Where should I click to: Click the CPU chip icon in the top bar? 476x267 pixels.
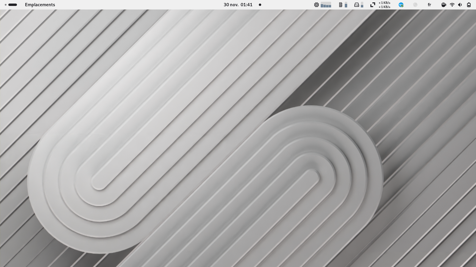(x=317, y=5)
